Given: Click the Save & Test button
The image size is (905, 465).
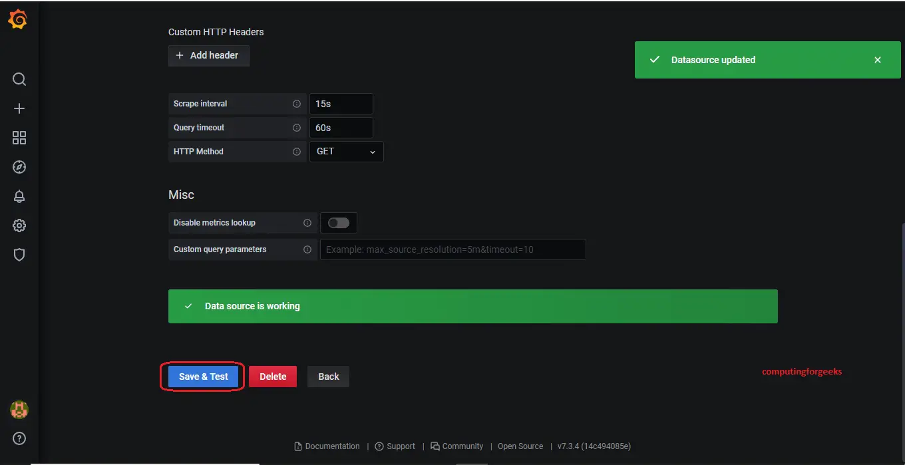Looking at the screenshot, I should pos(202,376).
